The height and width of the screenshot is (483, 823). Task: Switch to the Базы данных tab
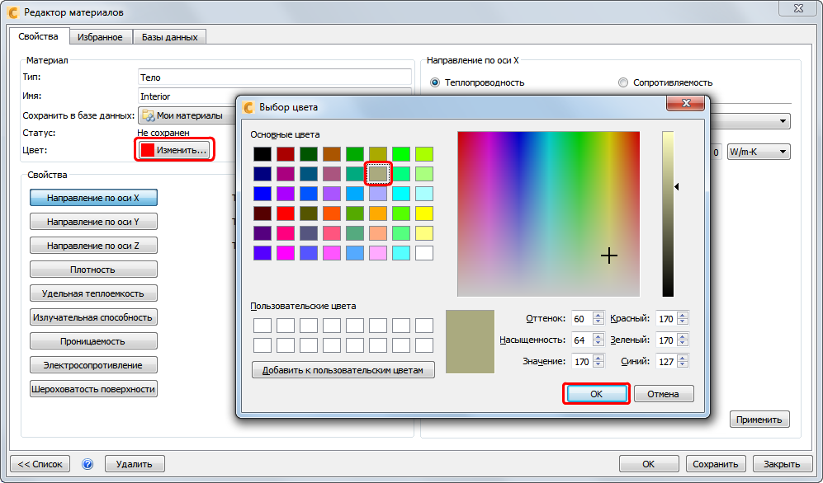click(169, 37)
